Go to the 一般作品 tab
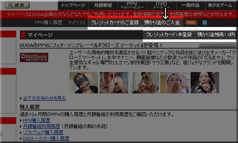 190,5
